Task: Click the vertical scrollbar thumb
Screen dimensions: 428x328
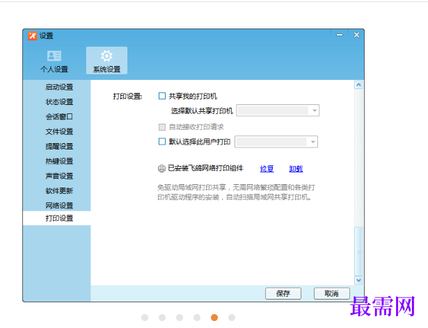Action: [x=358, y=252]
